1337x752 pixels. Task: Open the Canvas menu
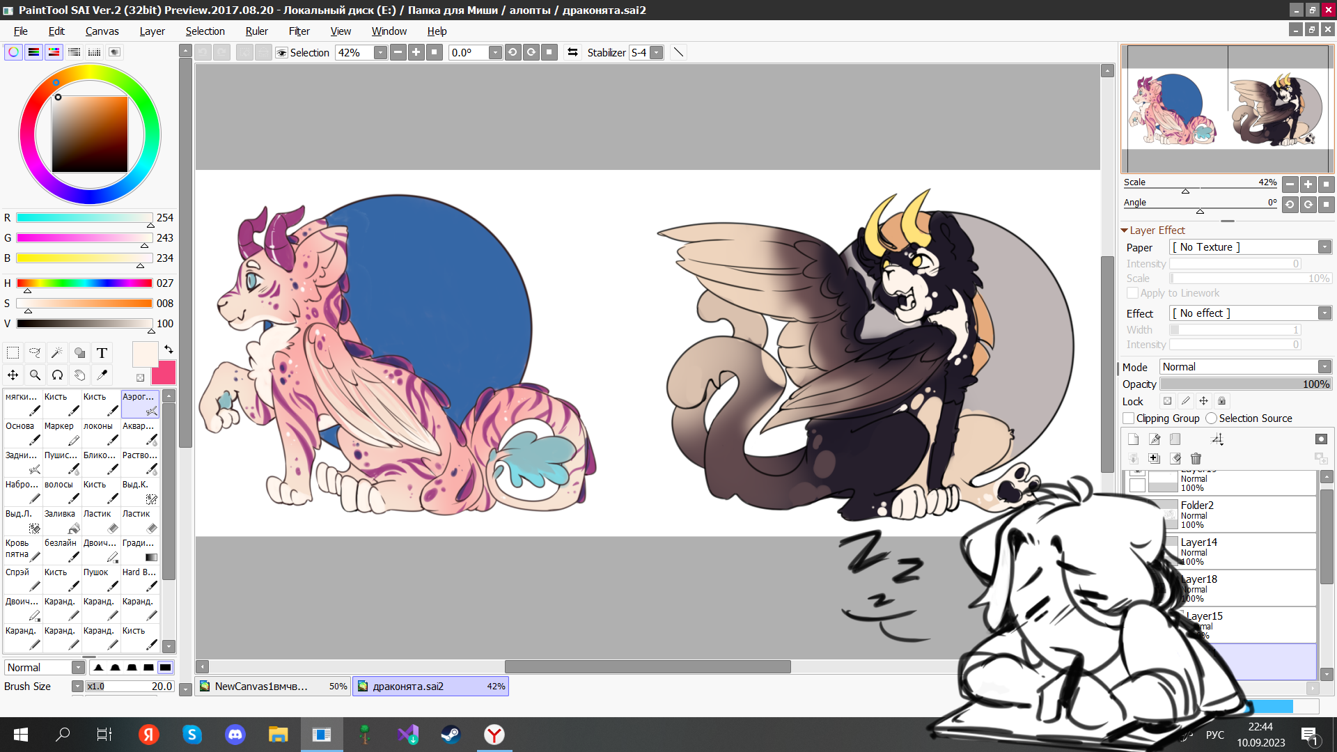coord(102,31)
